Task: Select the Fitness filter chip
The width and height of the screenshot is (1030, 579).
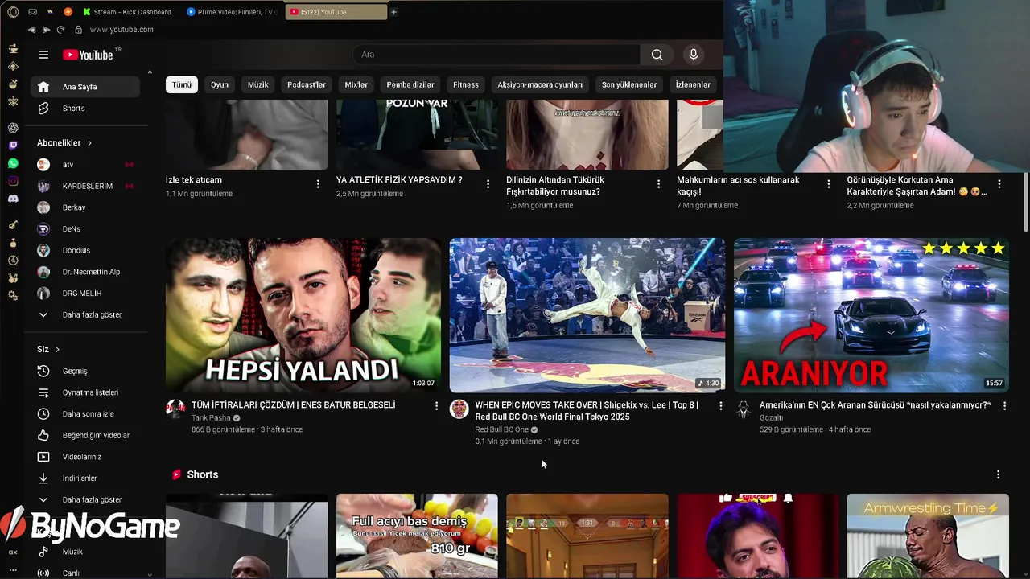Action: point(466,84)
